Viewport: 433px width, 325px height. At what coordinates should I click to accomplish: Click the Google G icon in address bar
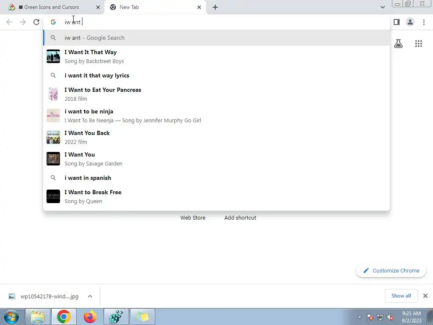click(53, 22)
